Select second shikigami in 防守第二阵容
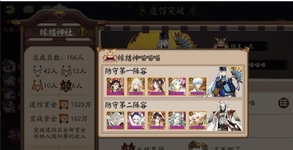Screen dimensions: 293x150 [x=136, y=120]
